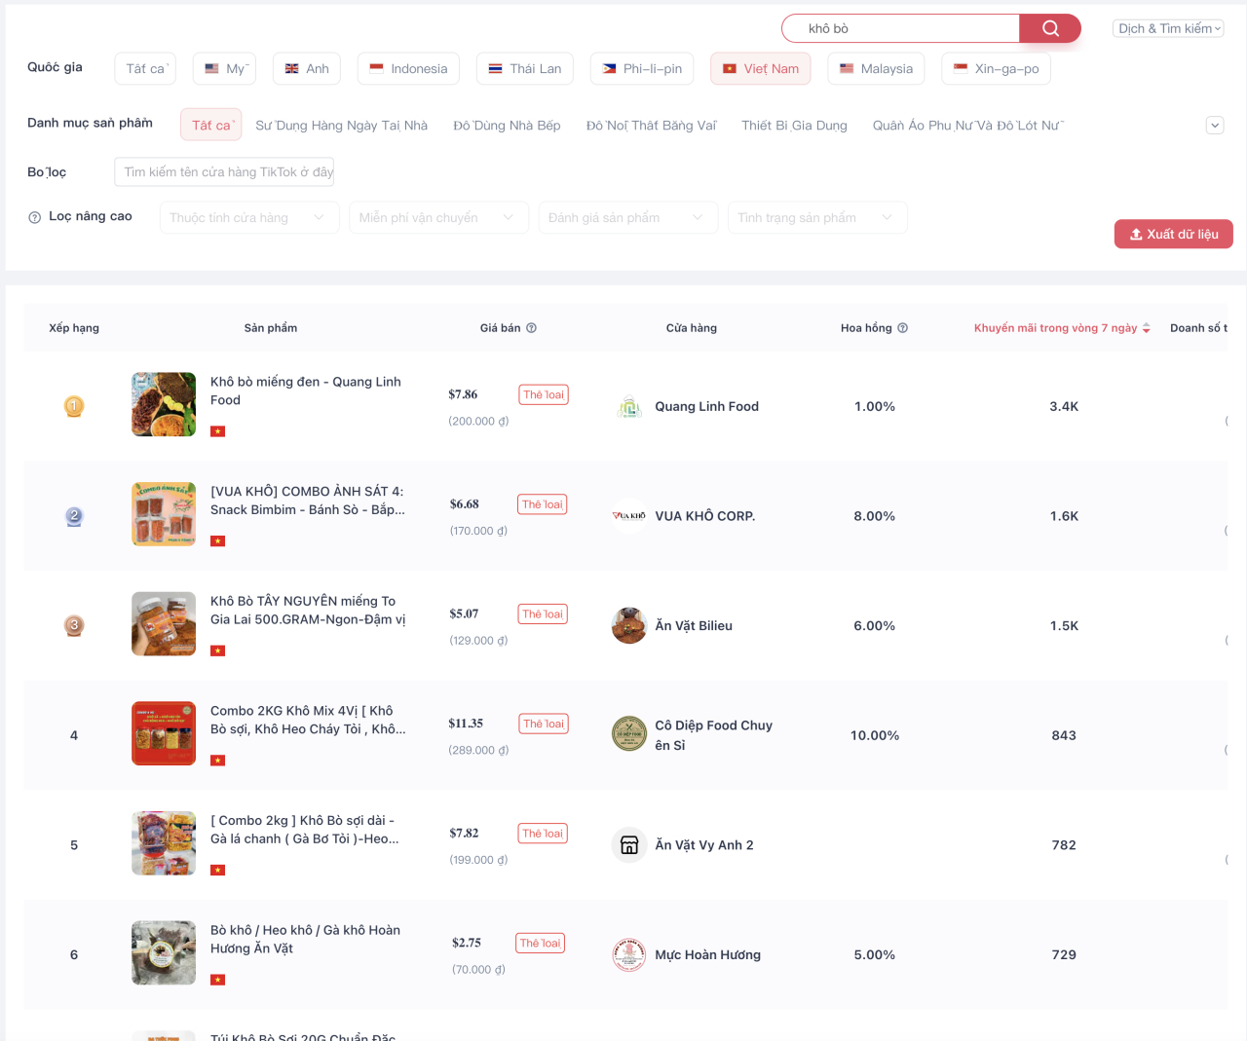The height and width of the screenshot is (1041, 1247).
Task: Click the Combo 2KG Khô Mix product thumbnail
Action: 164,733
